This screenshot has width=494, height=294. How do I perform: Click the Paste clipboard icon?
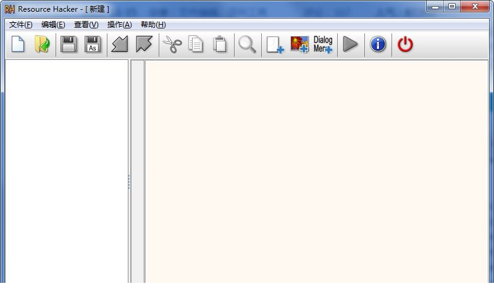[219, 44]
